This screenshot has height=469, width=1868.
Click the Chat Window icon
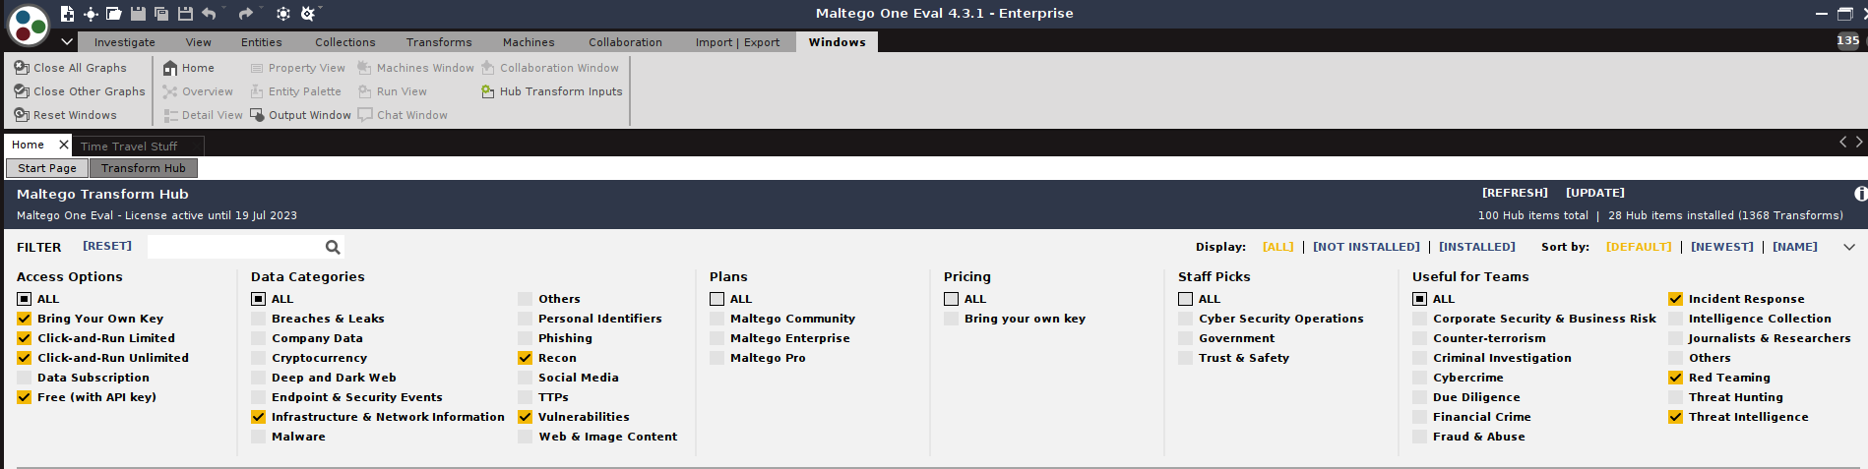point(365,115)
